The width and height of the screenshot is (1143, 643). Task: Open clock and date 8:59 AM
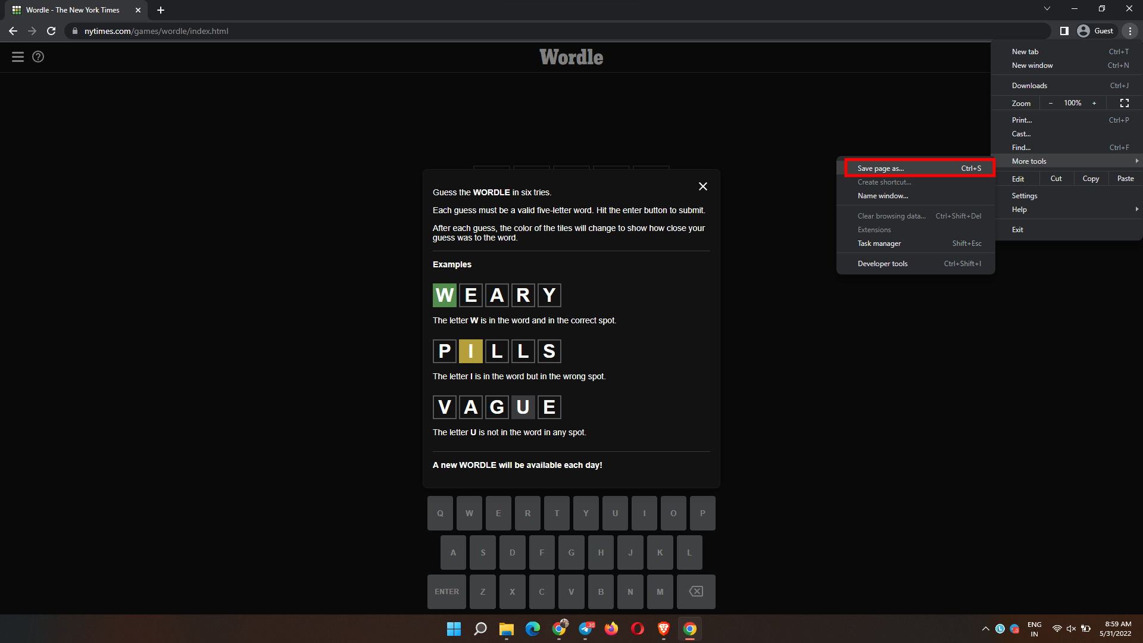[x=1116, y=629]
